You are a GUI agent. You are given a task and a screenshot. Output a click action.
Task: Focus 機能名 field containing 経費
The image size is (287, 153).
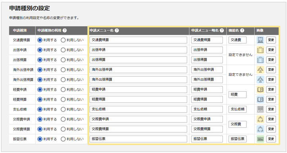tap(238, 94)
